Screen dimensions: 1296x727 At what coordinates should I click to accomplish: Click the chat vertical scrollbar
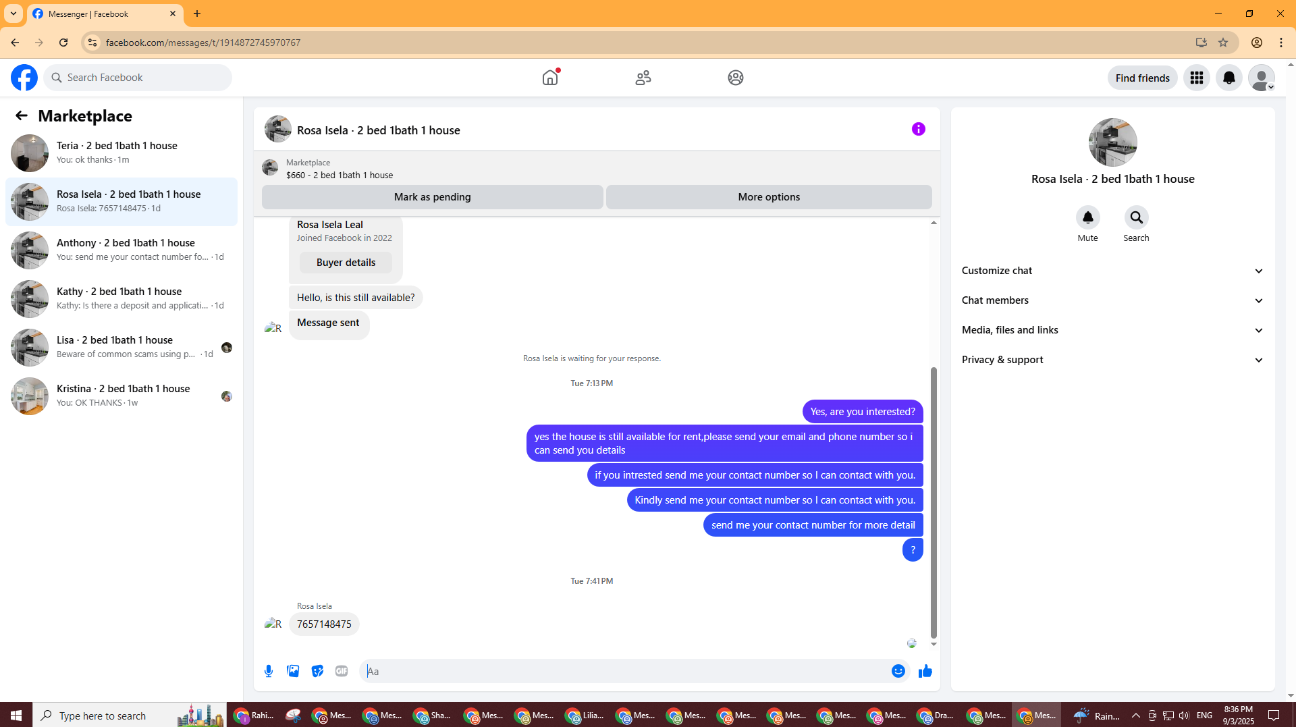click(x=934, y=502)
